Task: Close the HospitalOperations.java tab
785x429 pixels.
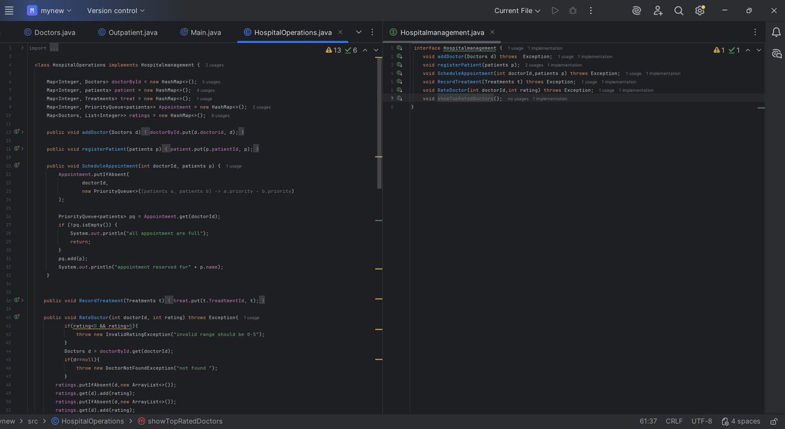Action: [x=340, y=32]
